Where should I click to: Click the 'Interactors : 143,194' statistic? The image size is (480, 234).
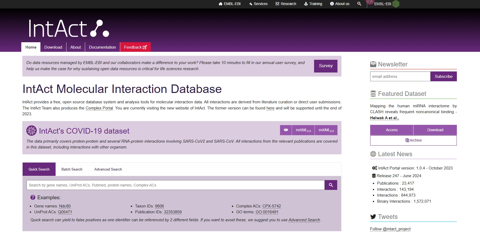395,189
